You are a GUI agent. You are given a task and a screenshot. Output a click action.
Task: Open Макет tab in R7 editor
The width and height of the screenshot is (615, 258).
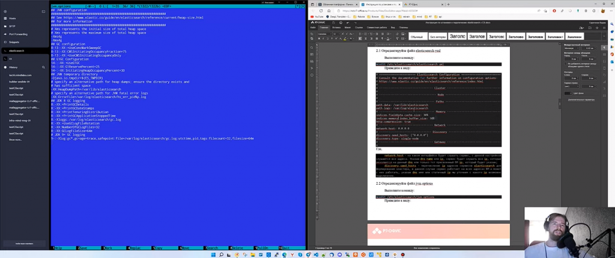pos(348,28)
